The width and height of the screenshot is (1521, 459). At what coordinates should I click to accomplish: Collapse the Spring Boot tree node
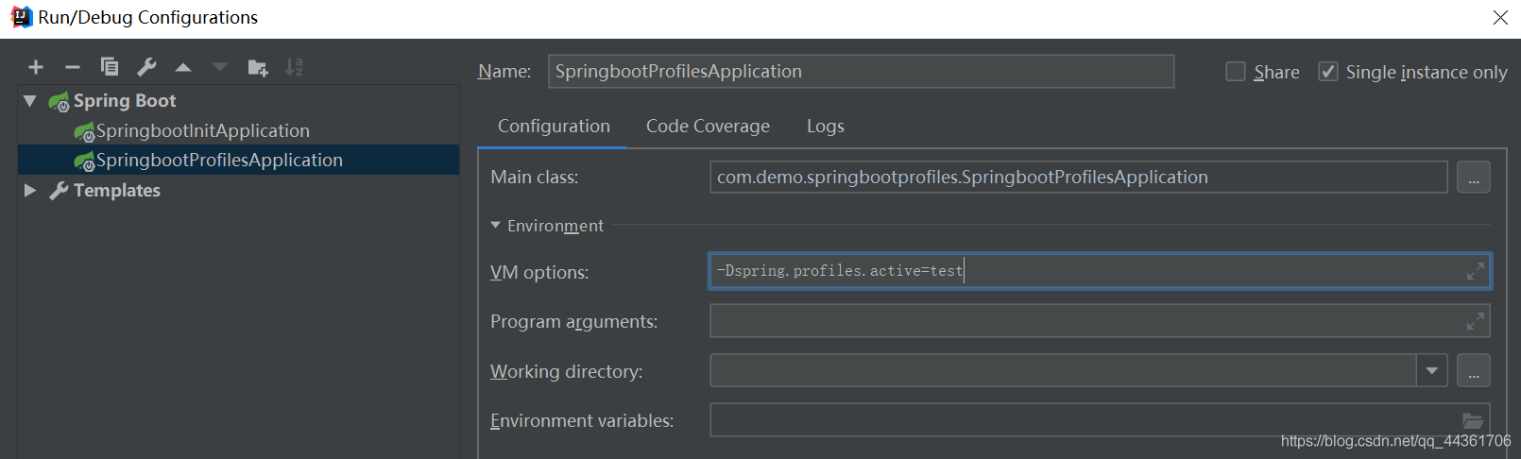(x=30, y=101)
